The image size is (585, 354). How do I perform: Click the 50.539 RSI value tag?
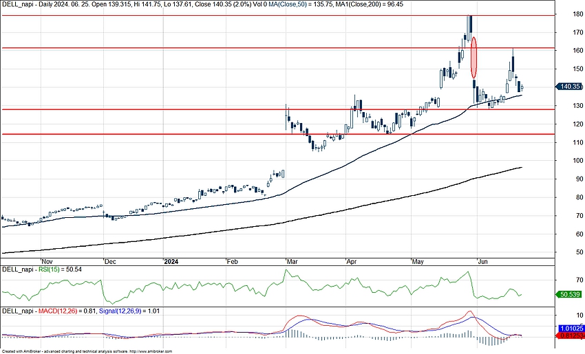coord(569,294)
